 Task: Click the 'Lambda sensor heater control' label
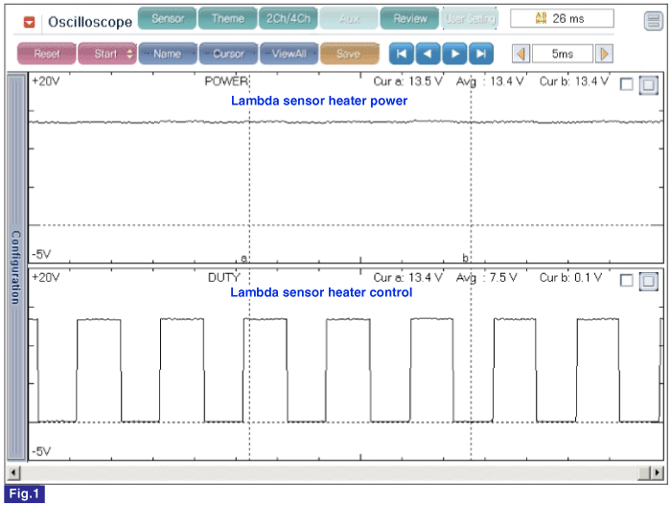pos(321,292)
